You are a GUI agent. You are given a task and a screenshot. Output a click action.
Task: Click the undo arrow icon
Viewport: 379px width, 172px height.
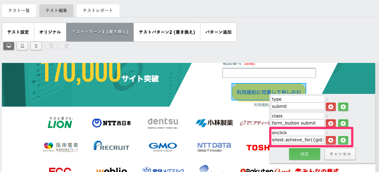point(51,46)
